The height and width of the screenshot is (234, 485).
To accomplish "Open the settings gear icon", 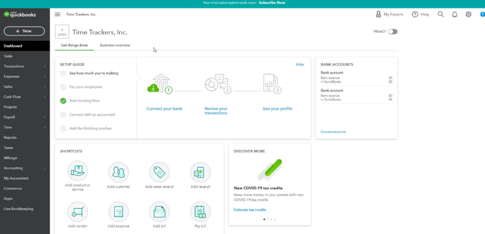I will (468, 14).
